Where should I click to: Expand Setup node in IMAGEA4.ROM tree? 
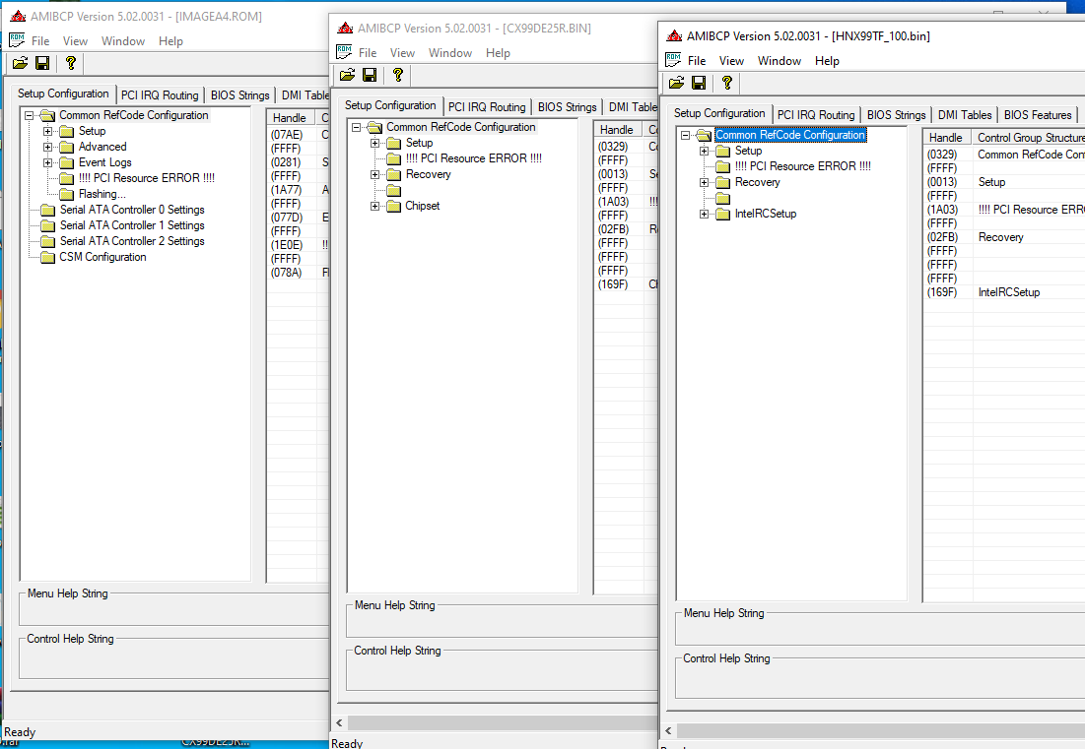(x=47, y=131)
